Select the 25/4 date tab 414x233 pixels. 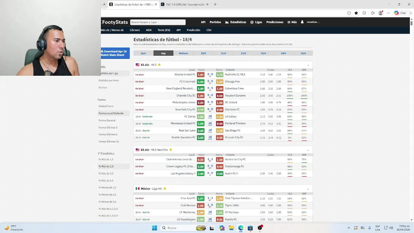tap(303, 53)
